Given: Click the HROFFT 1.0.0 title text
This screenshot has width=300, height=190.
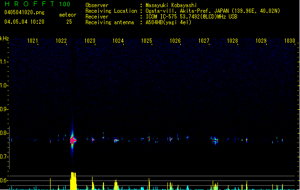Looking at the screenshot, I should 38,4.
